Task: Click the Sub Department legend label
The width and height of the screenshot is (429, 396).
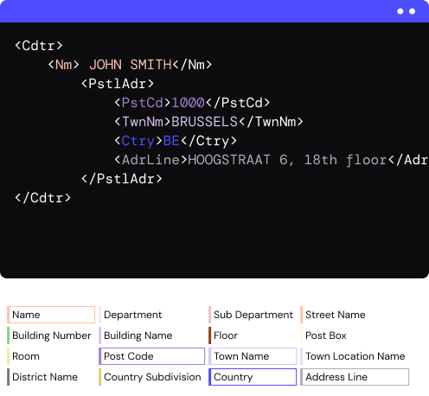Action: pyautogui.click(x=253, y=315)
